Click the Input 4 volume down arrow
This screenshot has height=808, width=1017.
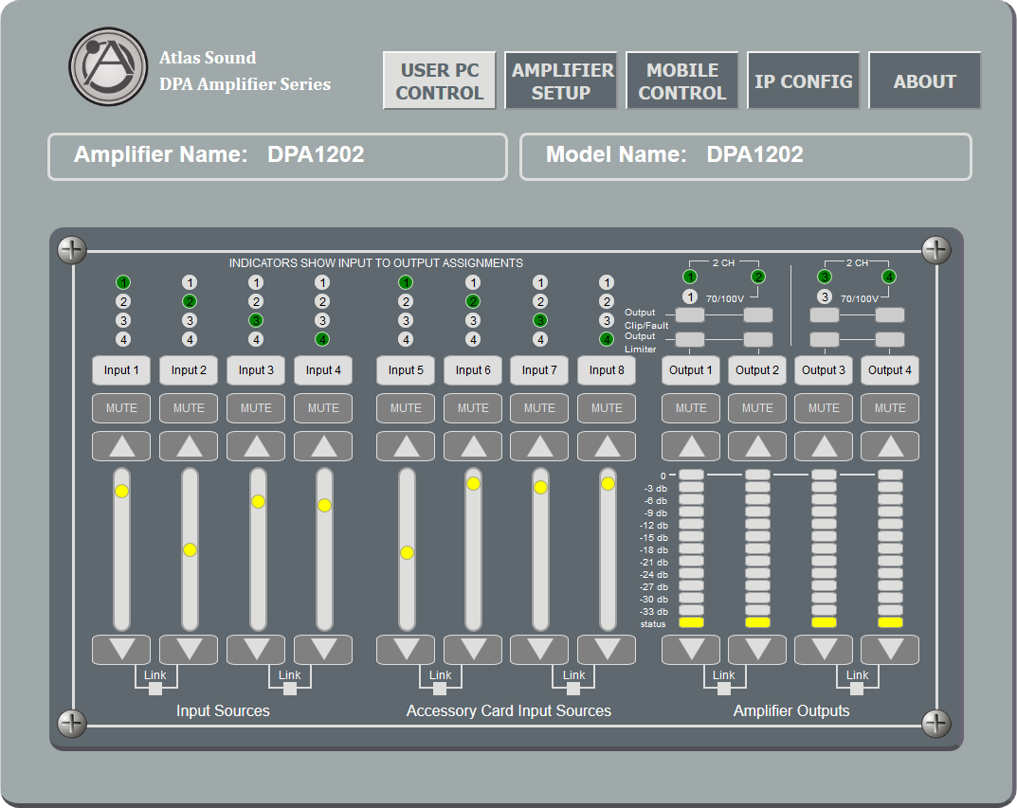pyautogui.click(x=323, y=649)
